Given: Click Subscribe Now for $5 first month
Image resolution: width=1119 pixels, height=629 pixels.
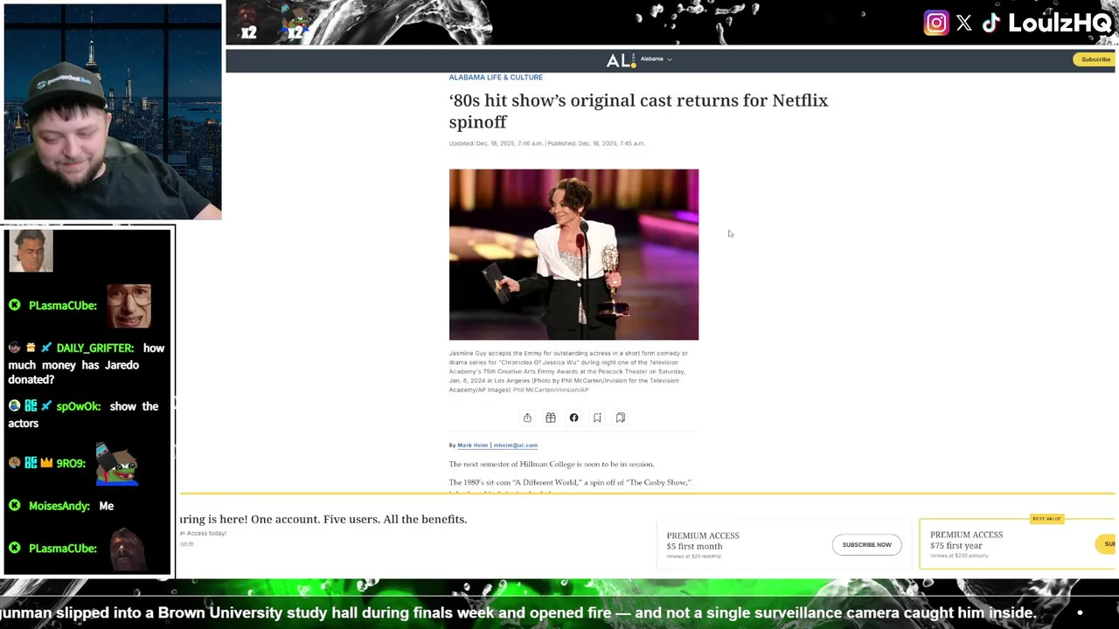Looking at the screenshot, I should (866, 544).
